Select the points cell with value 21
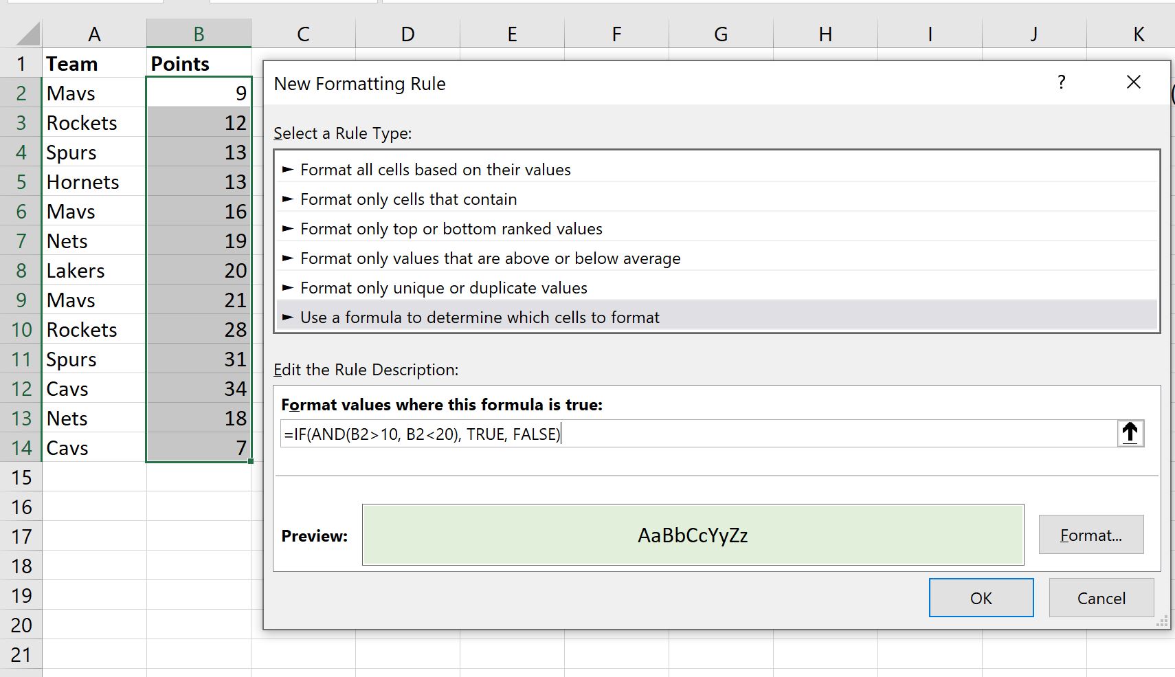The image size is (1175, 677). point(199,300)
